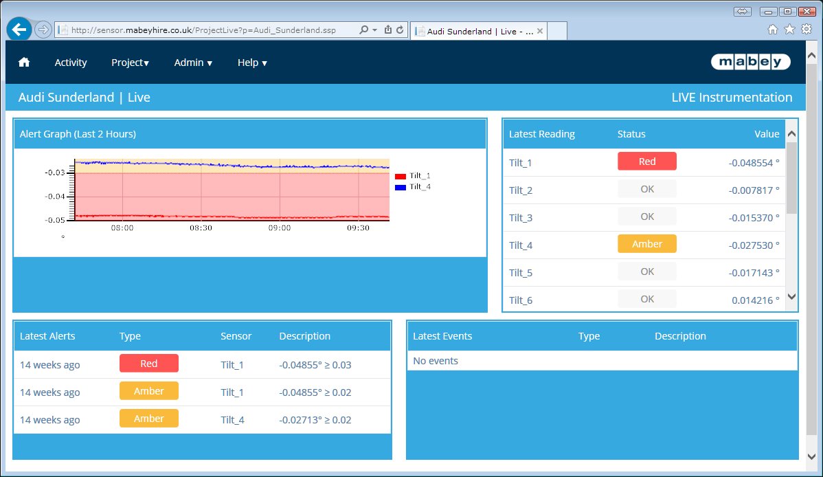Click the OK status badge for Tilt_3
The image size is (823, 477).
click(647, 217)
